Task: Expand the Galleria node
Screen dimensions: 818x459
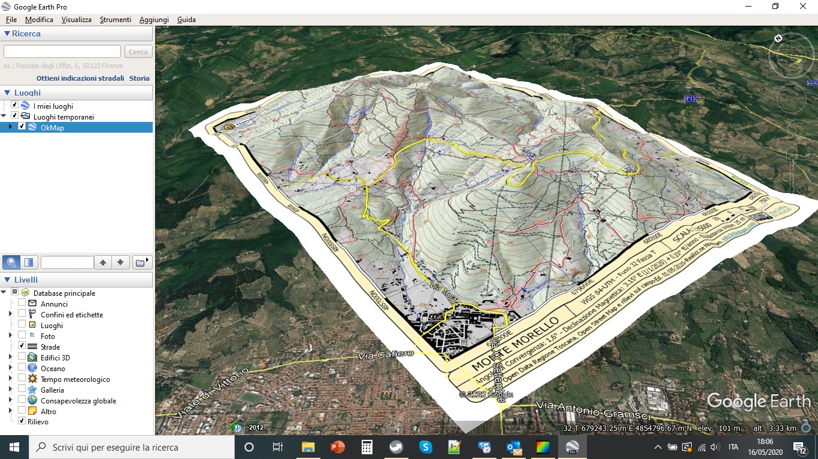Action: [x=10, y=390]
